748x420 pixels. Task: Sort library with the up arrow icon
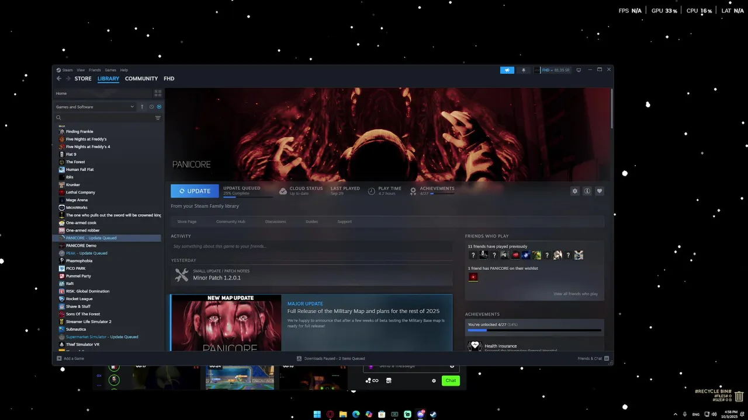pos(141,107)
